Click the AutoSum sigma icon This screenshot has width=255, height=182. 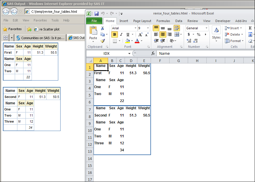(250, 28)
